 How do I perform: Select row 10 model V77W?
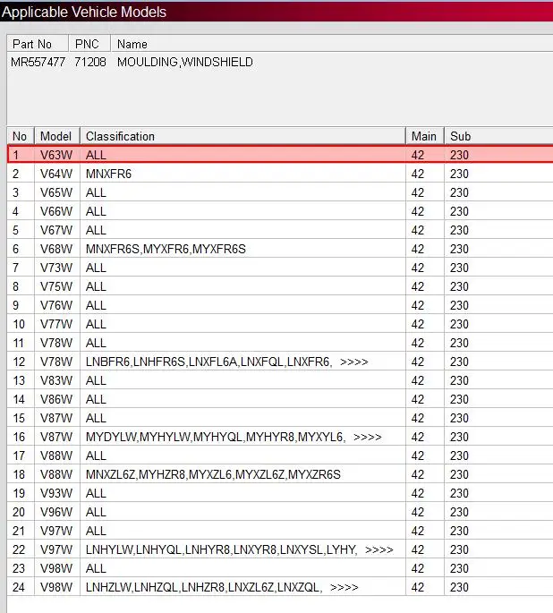tap(56, 324)
